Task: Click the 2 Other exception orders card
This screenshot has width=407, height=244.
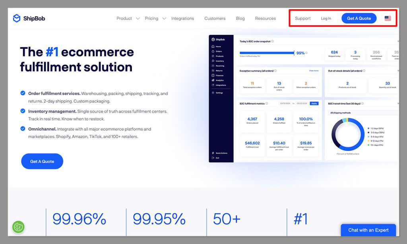Action: tap(306, 85)
